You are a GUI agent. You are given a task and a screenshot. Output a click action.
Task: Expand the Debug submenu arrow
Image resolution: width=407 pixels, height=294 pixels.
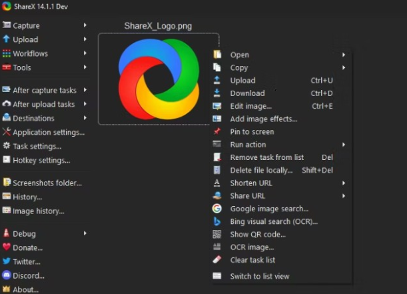point(85,233)
